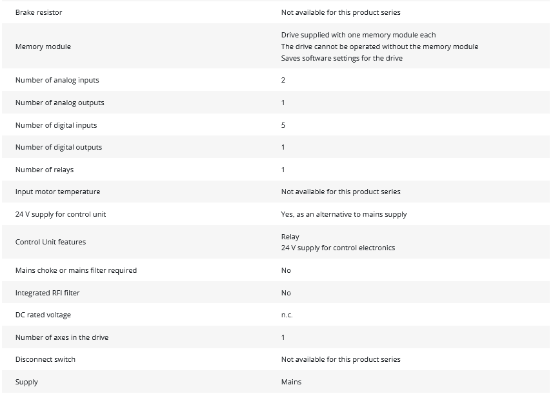Click "Saves software settings for the drive" line
Image resolution: width=553 pixels, height=396 pixels.
click(341, 58)
